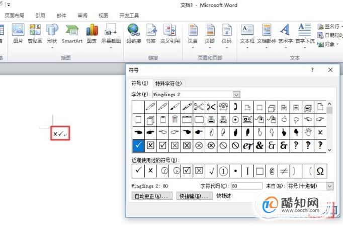Viewport: 343px width, 232px height.
Task: Pick the Omega symbol from recent symbols
Action: [320, 171]
